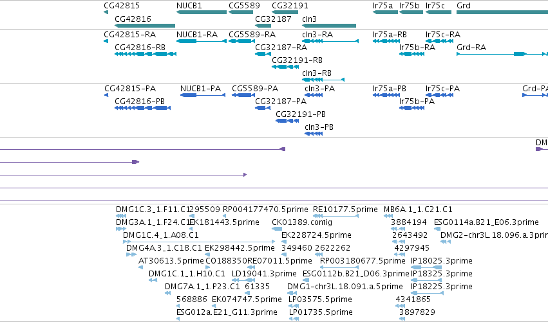Click the CG5589-RA transcript label

click(252, 35)
